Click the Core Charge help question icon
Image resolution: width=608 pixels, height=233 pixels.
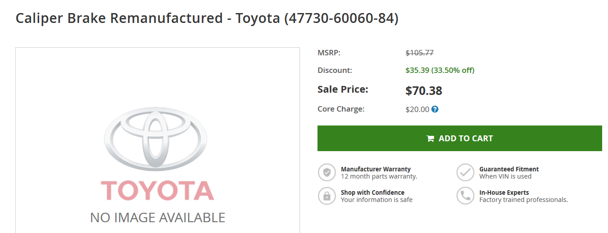click(x=435, y=109)
